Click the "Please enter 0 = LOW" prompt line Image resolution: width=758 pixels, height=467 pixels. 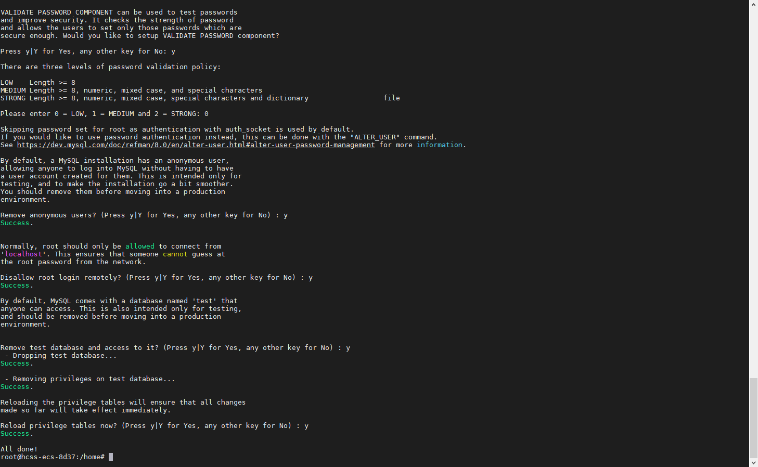(104, 114)
